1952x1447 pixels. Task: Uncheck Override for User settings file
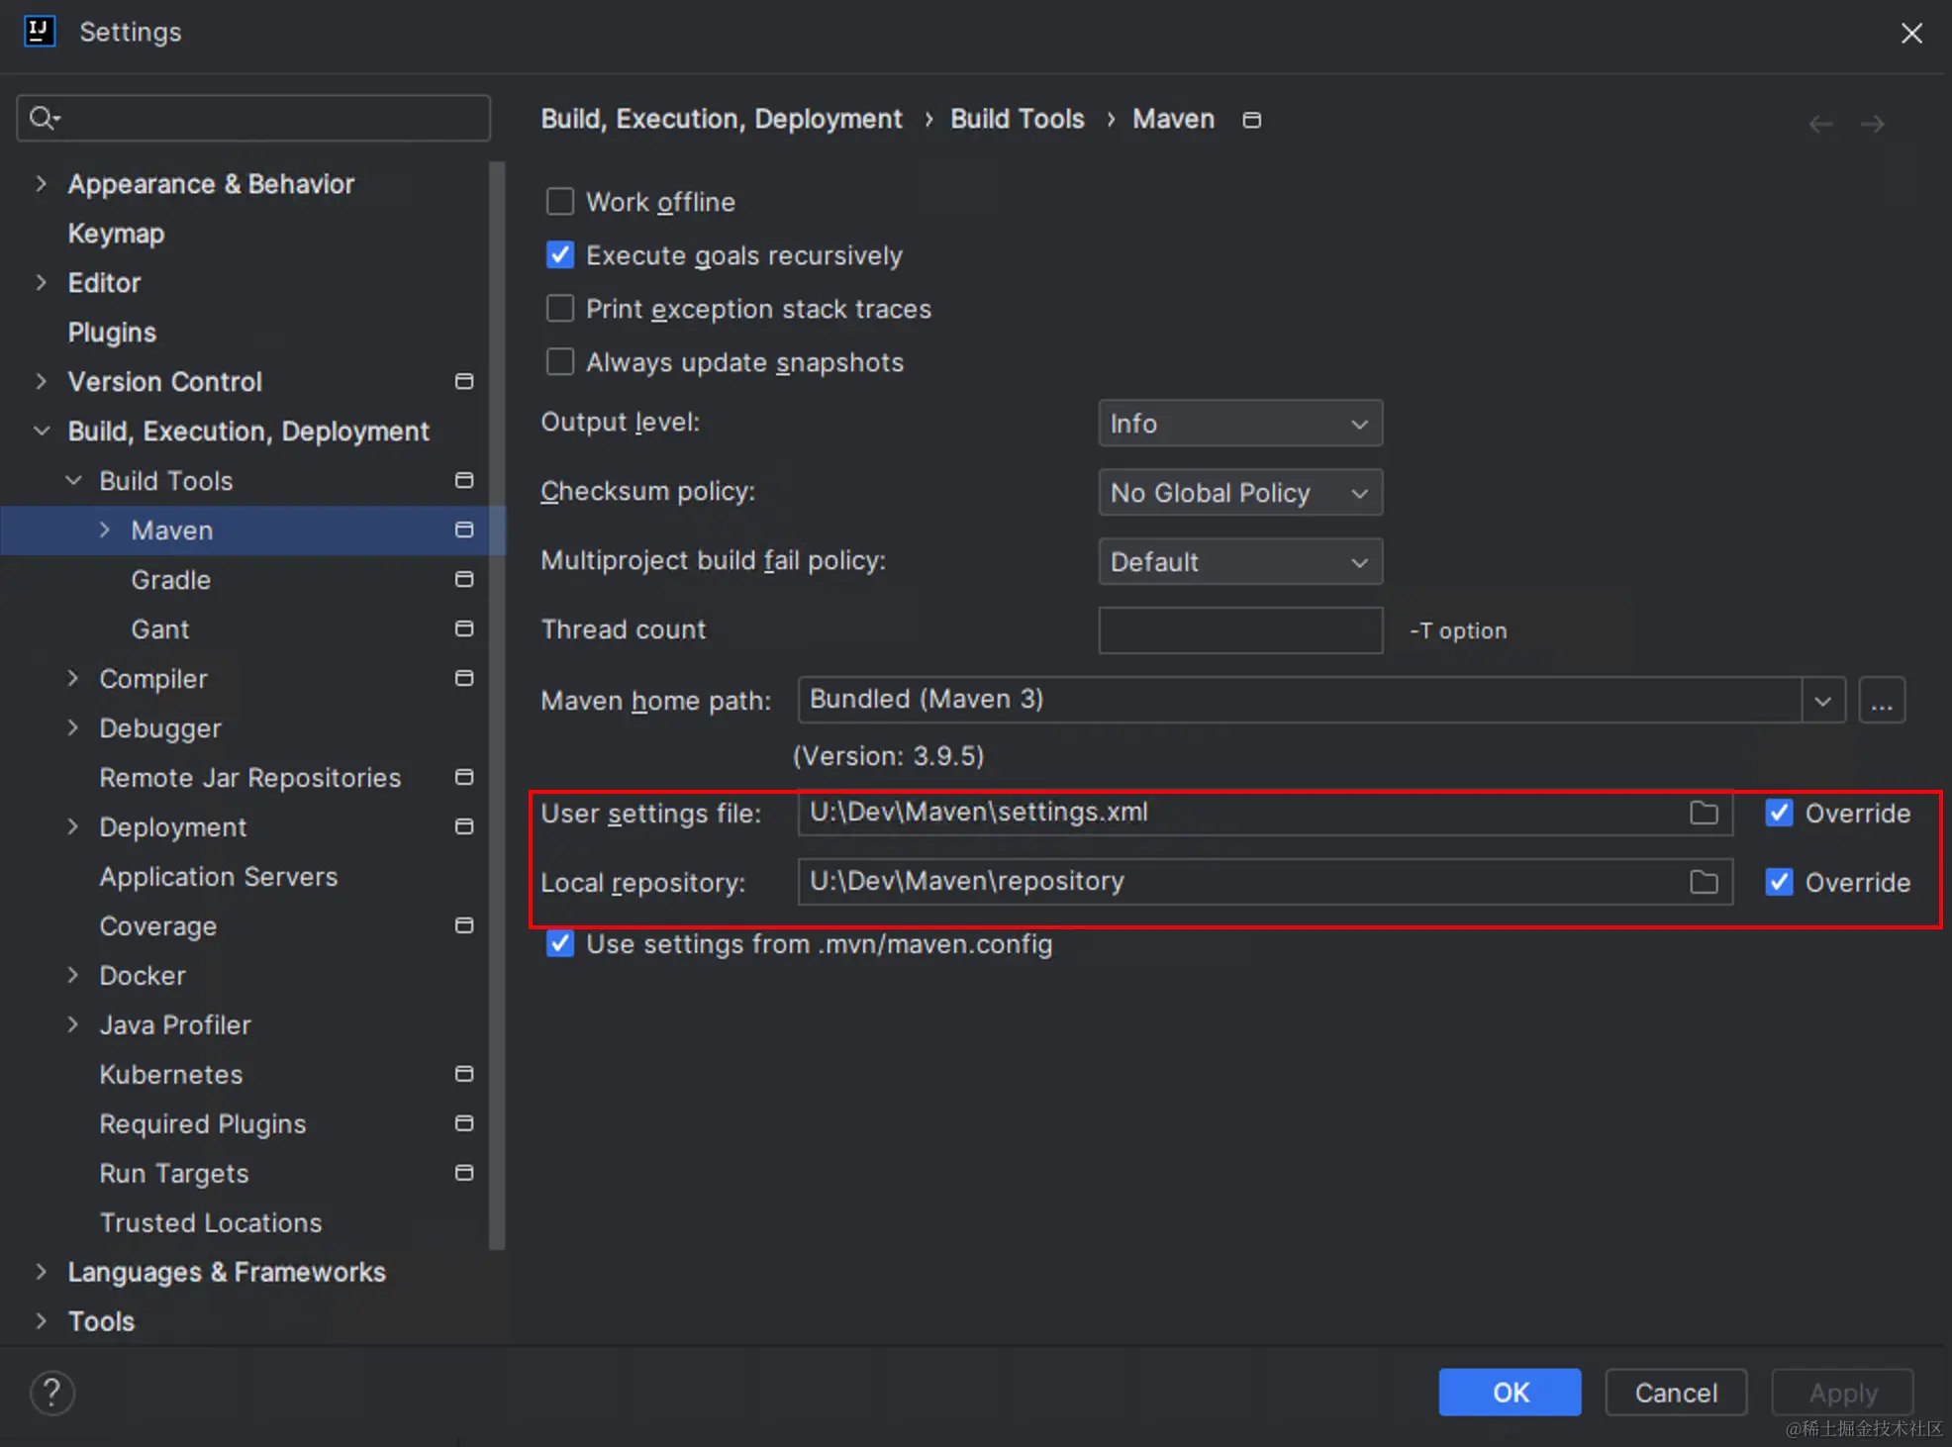click(1780, 813)
